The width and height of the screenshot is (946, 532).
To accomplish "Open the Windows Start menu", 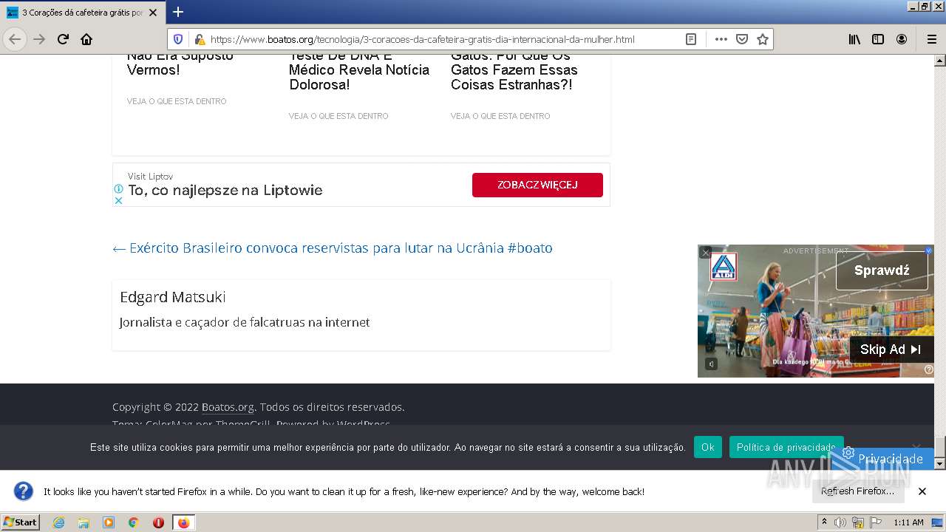I will click(x=21, y=522).
